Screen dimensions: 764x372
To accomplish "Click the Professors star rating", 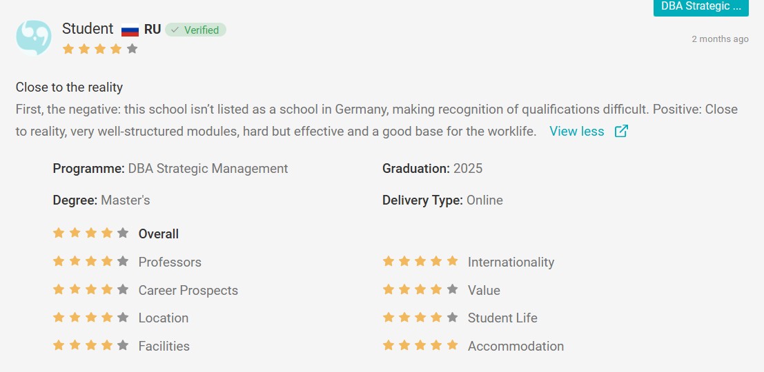I will (90, 261).
